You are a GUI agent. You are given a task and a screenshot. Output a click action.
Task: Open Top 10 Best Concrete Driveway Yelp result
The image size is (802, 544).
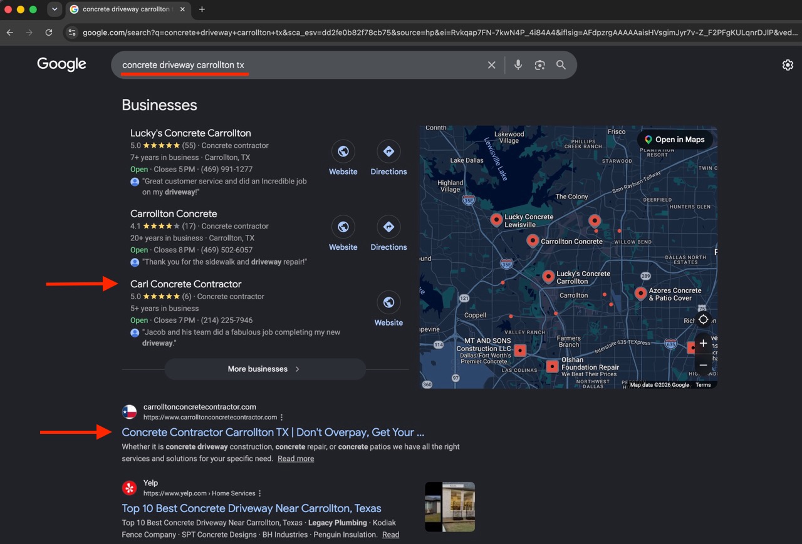pyautogui.click(x=251, y=508)
